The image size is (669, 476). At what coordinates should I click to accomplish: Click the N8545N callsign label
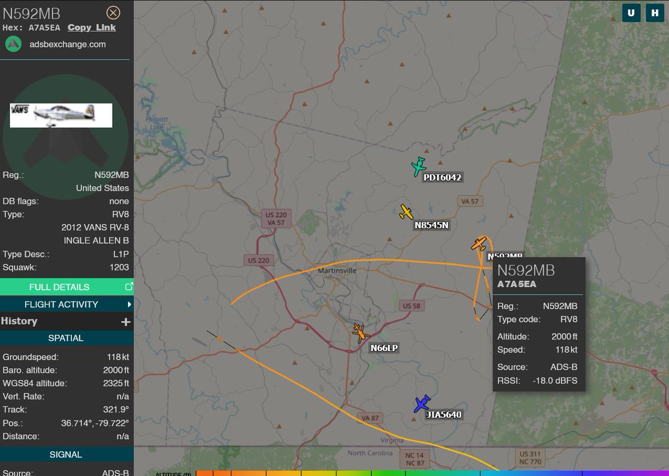(x=432, y=226)
